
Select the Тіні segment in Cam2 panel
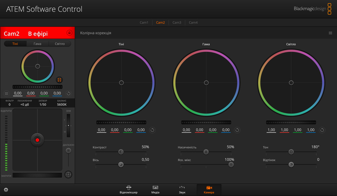pos(15,44)
